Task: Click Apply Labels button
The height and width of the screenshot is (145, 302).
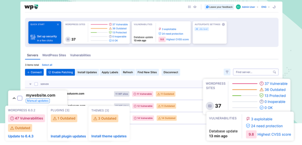Action: pos(110,72)
